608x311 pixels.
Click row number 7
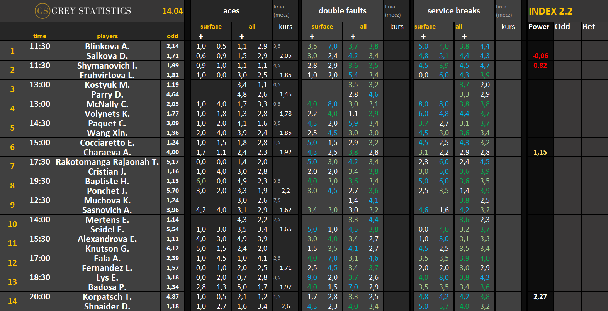pos(12,166)
